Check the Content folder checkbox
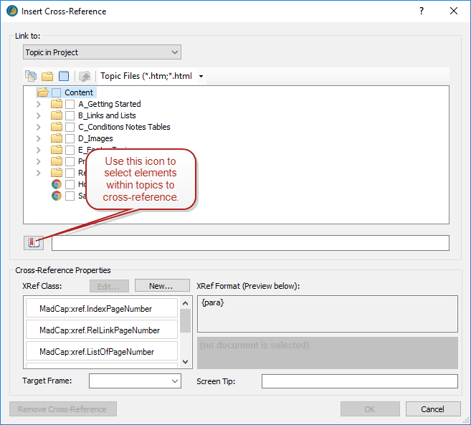 [x=56, y=92]
